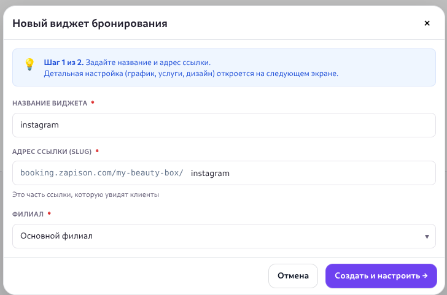Click the arrow on Создать и настроить
Image resolution: width=447 pixels, height=295 pixels.
tap(425, 276)
